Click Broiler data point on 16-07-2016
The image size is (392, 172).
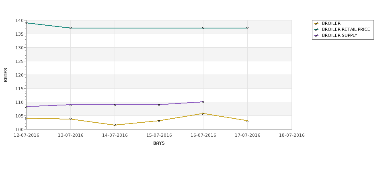click(x=203, y=114)
